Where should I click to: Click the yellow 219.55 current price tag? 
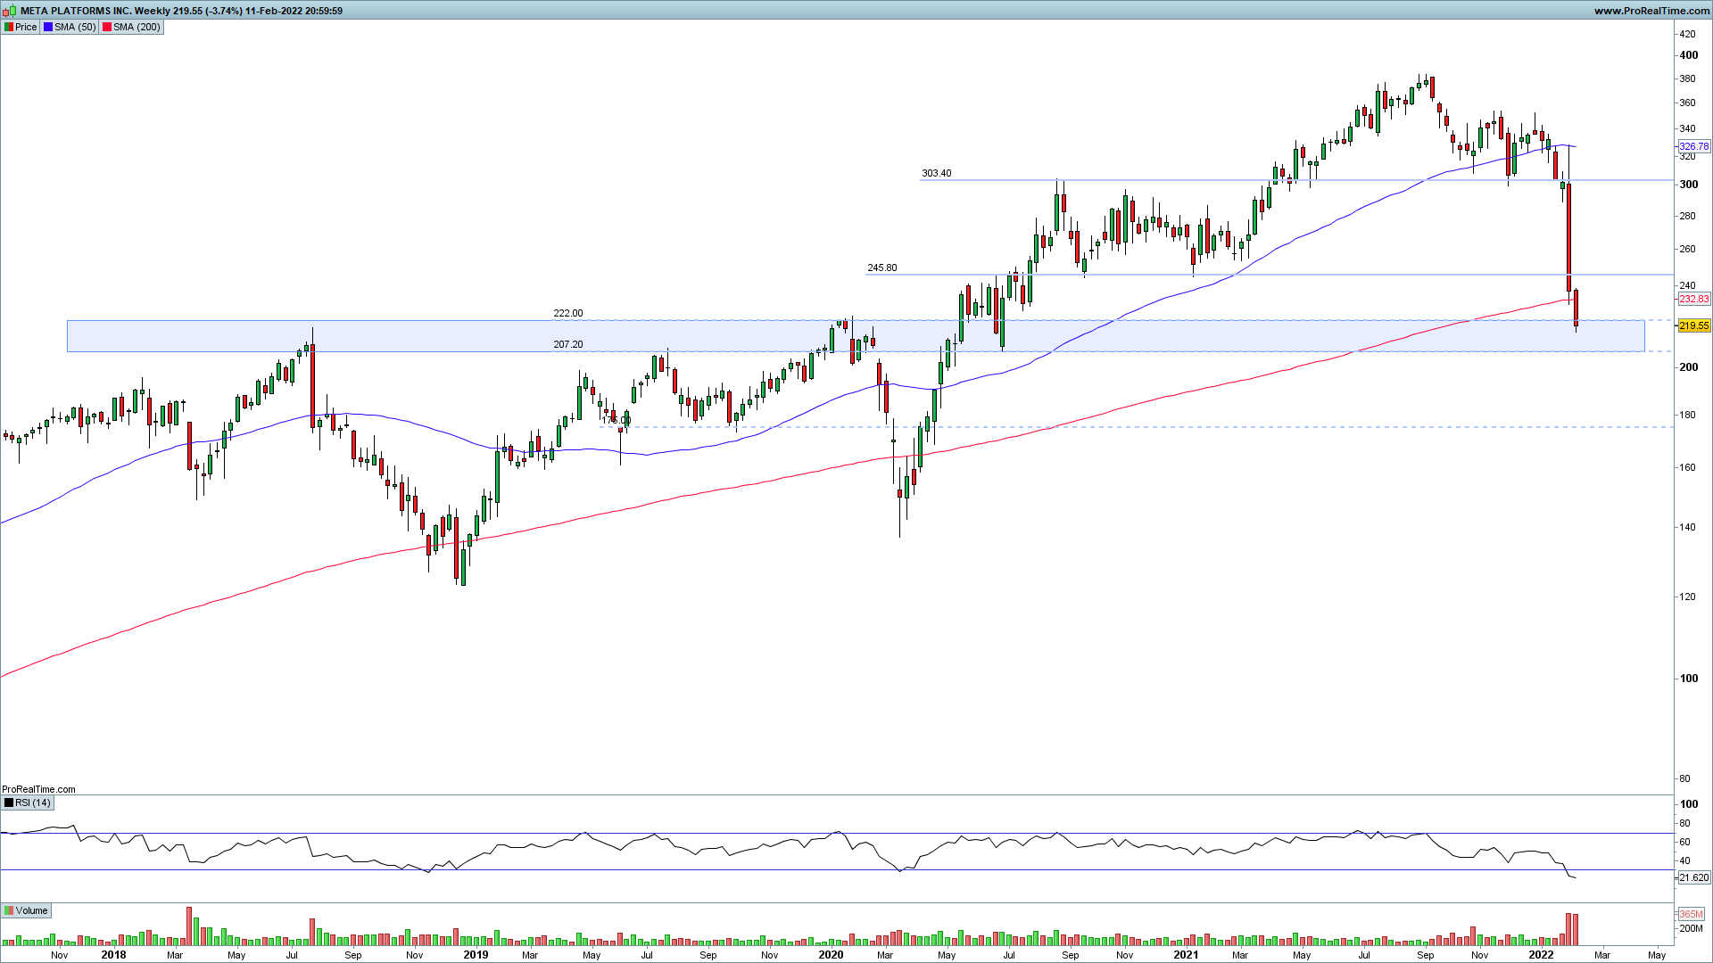click(x=1693, y=325)
